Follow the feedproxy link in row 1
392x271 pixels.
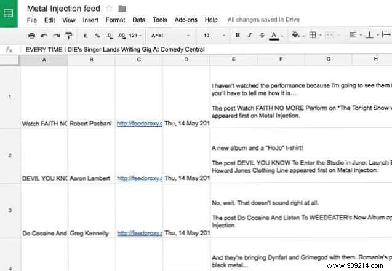click(x=140, y=124)
